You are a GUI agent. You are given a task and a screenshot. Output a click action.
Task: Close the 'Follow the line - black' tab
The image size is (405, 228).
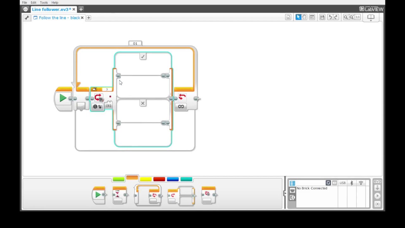(82, 18)
